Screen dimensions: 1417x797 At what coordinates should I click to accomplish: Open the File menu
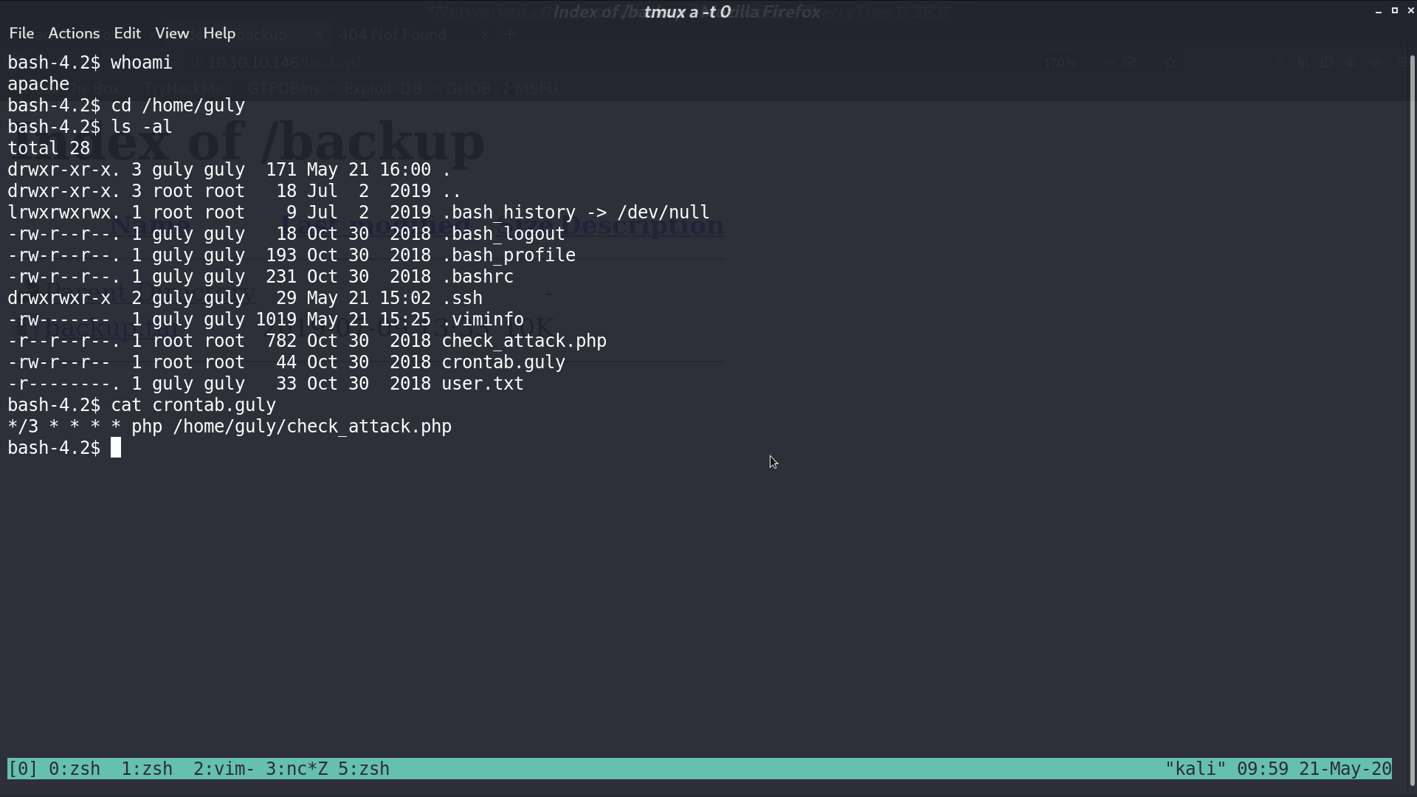coord(21,33)
